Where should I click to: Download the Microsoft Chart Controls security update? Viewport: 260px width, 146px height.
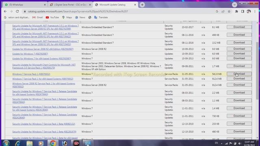(239, 66)
